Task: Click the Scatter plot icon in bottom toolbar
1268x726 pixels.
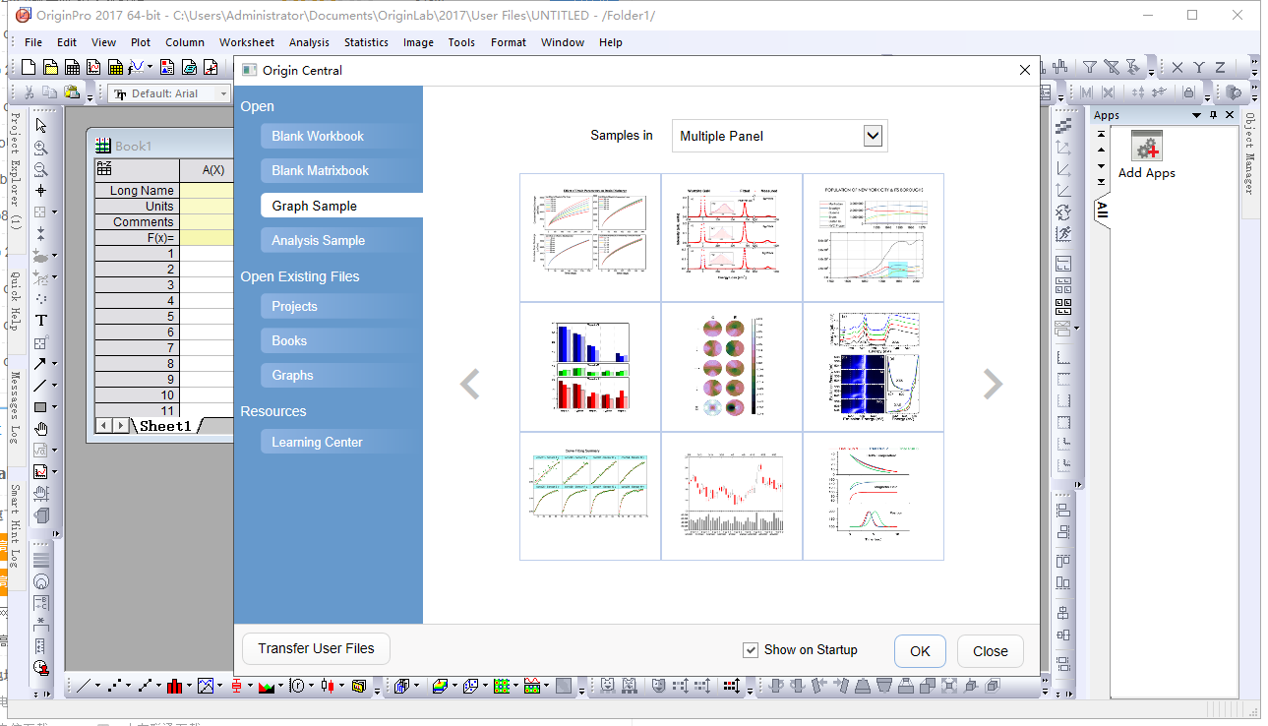Action: [x=115, y=686]
